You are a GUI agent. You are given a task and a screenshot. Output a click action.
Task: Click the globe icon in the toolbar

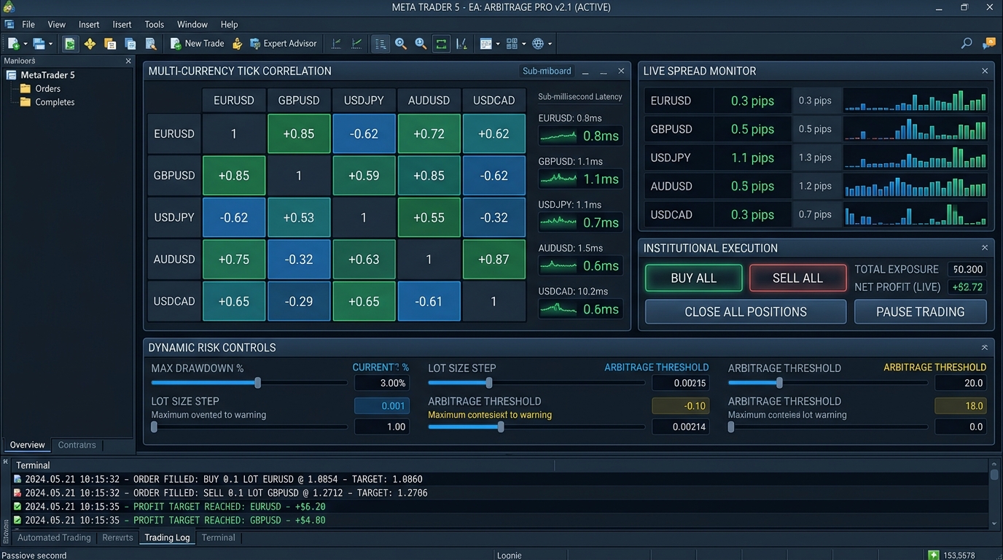pos(538,44)
